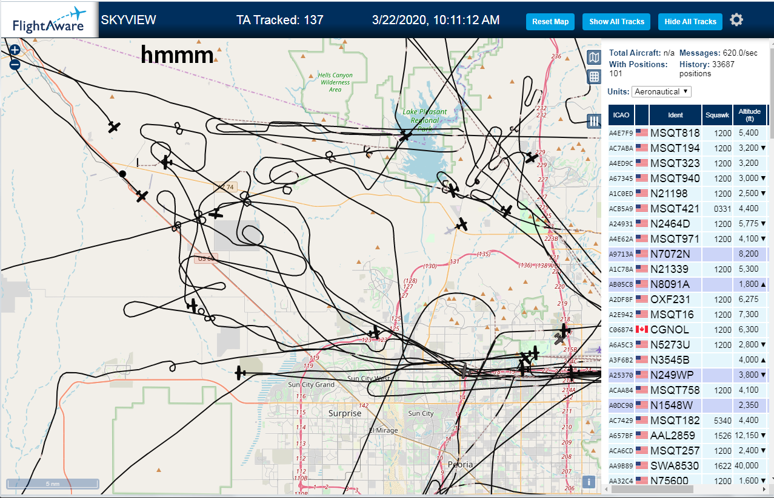Sort table by Altitude column
774x498 pixels.
click(x=750, y=115)
